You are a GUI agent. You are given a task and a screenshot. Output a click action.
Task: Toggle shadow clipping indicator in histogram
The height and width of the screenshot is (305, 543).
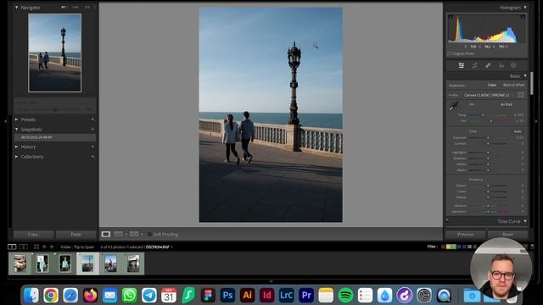(451, 17)
